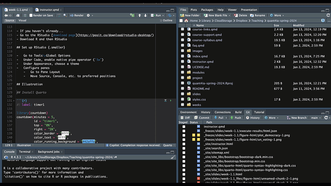The image size is (331, 186).
Task: Open the Git Diff view
Action: (185, 118)
